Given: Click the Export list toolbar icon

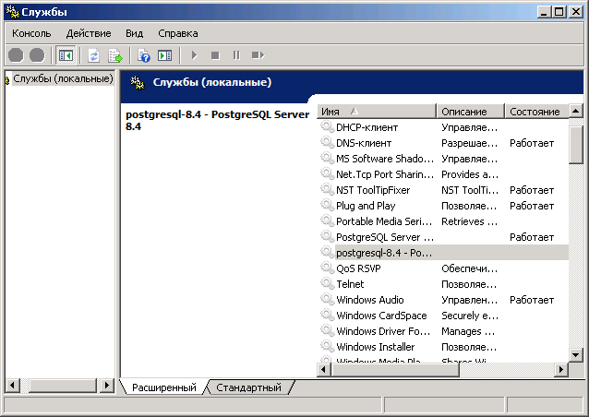Looking at the screenshot, I should pos(115,55).
